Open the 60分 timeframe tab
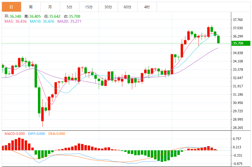Viewport: 252px width, 167px height. pos(128,7)
